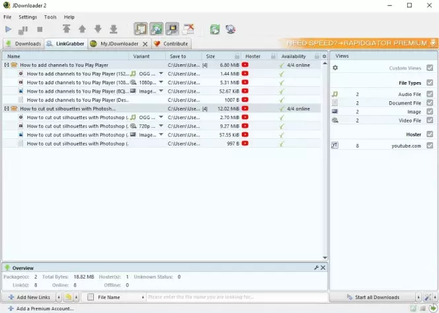439x313 pixels.
Task: Click the Stop downloads square icon
Action: coord(40,29)
